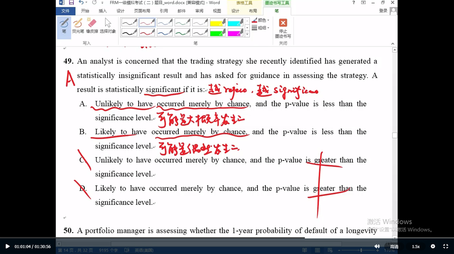Open the 布局 table layout tab

tap(253, 11)
